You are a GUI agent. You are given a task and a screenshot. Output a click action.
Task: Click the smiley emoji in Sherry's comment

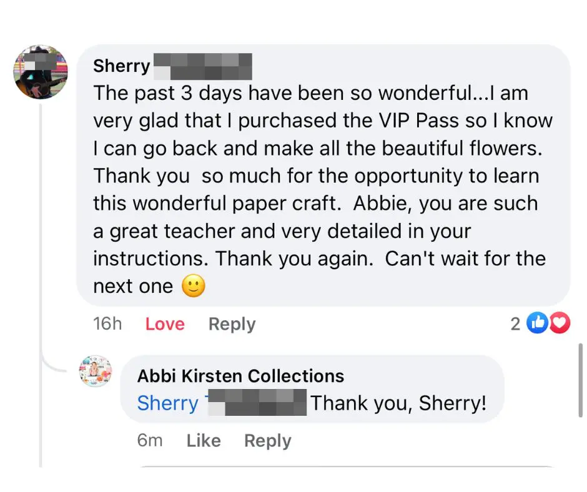tap(193, 287)
